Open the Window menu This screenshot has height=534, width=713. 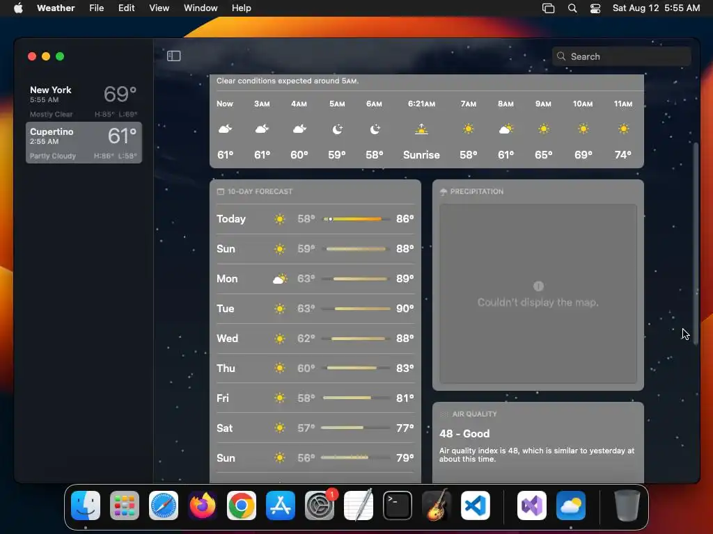coord(201,8)
